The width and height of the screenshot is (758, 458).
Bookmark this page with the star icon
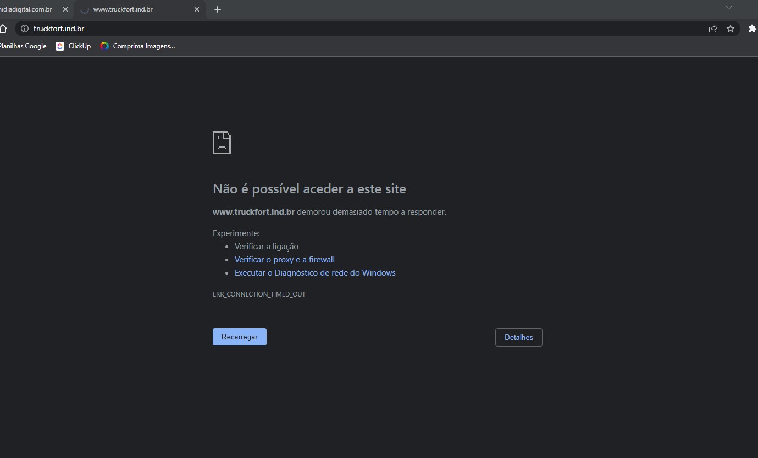click(x=731, y=29)
